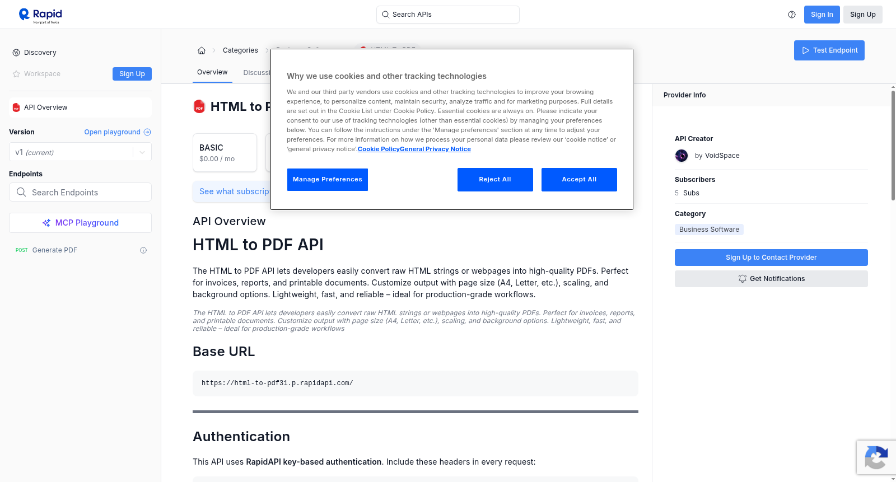The image size is (896, 482).
Task: Click Sign Up to Contact Provider
Action: (x=771, y=258)
